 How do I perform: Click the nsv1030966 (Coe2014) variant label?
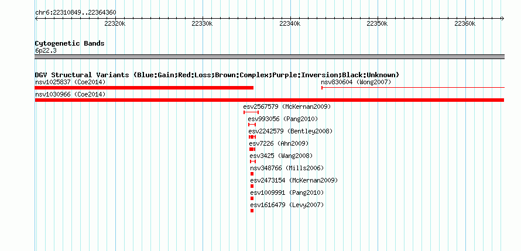click(x=70, y=94)
